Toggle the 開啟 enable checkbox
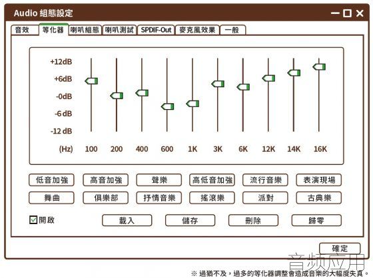 pos(33,219)
